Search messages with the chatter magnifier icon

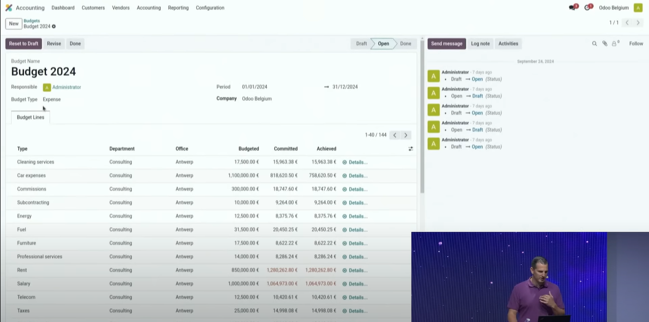tap(594, 44)
